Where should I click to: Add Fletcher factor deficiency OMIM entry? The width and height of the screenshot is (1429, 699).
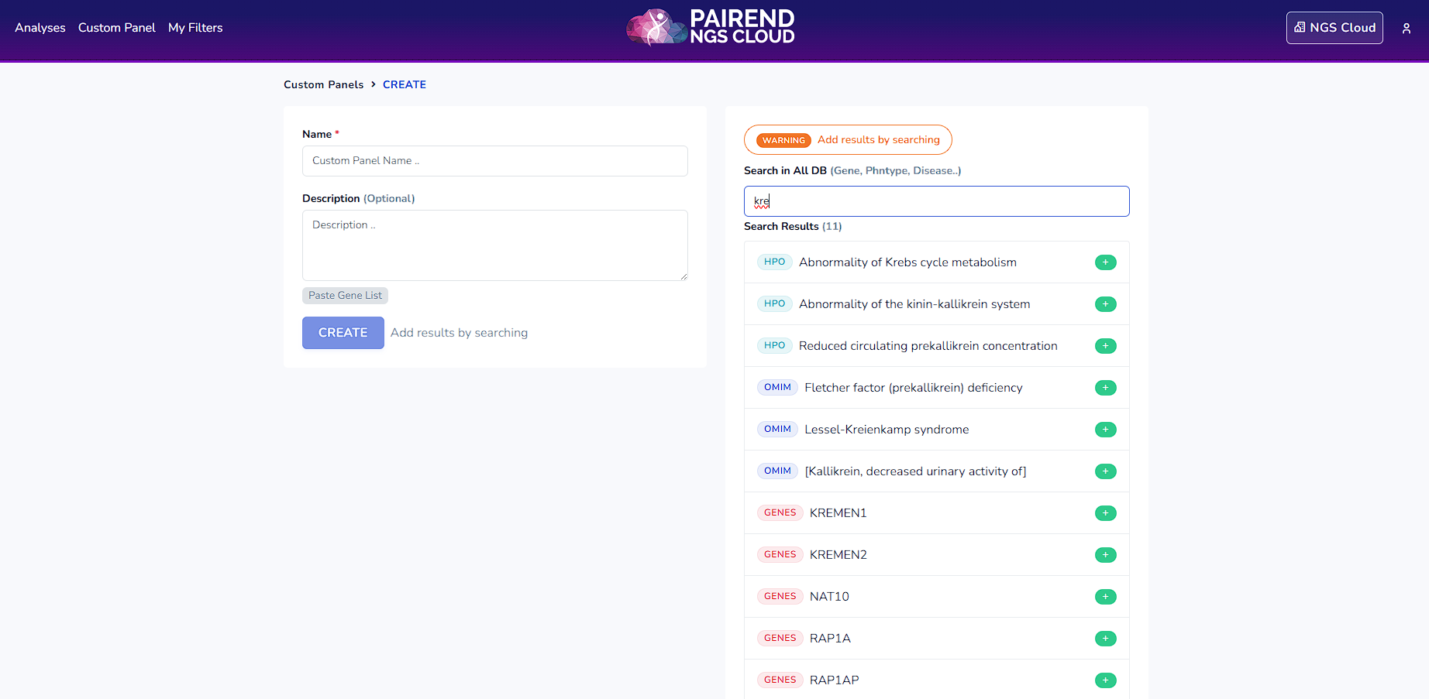pos(1105,388)
